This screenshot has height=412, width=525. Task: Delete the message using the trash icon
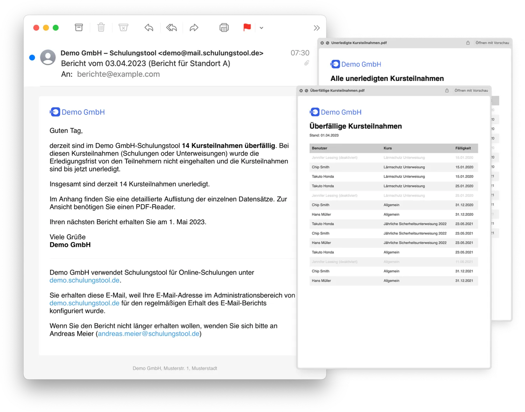(101, 27)
